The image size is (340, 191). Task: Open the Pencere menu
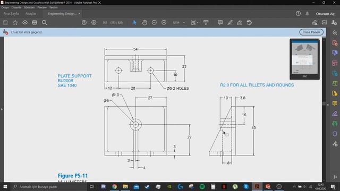[42, 7]
